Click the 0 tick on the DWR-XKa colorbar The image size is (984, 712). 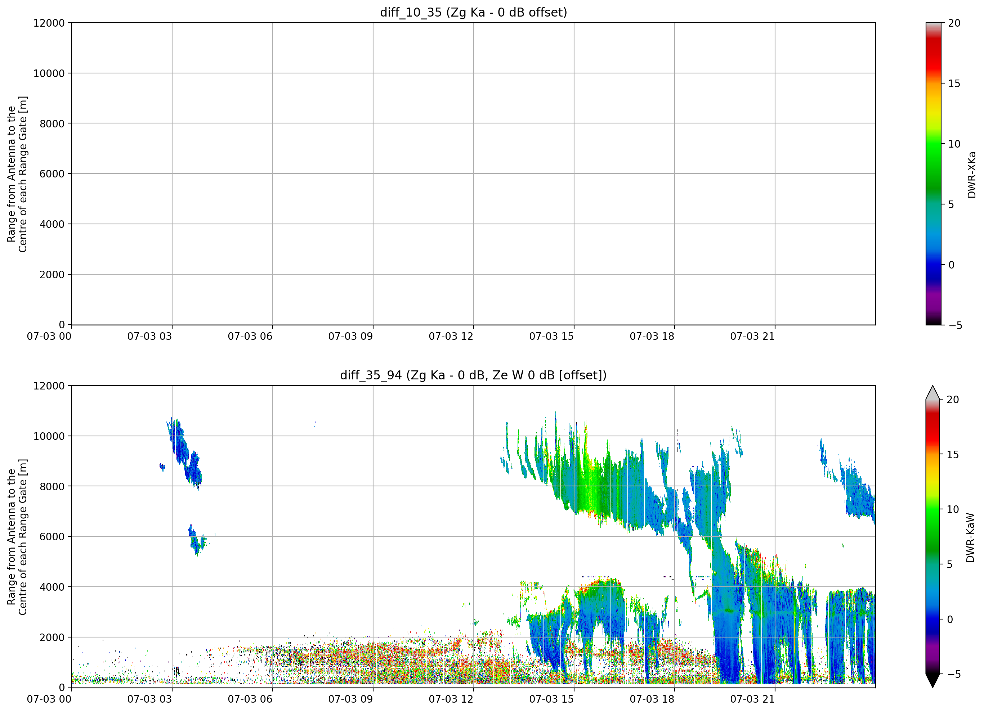point(951,265)
